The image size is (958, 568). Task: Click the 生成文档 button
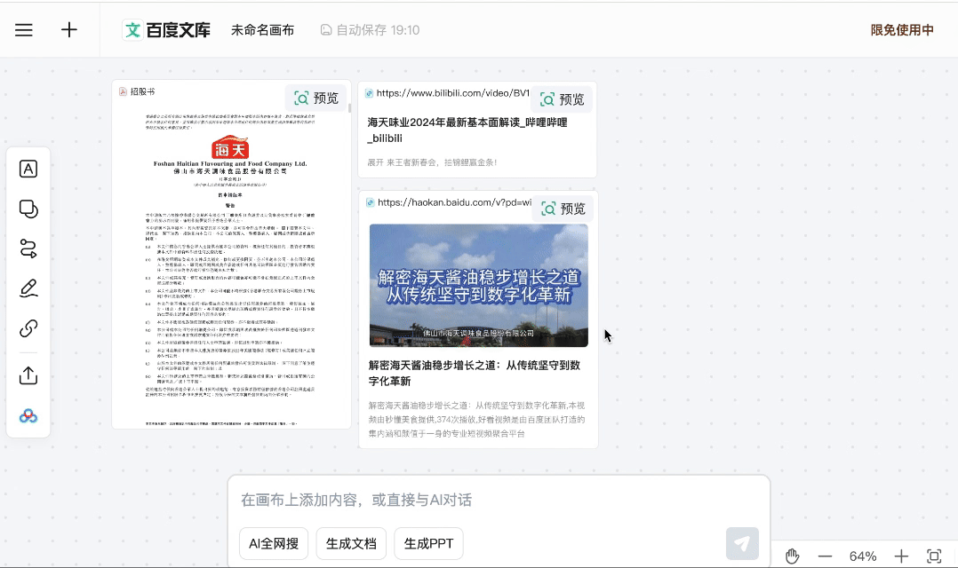pos(351,543)
